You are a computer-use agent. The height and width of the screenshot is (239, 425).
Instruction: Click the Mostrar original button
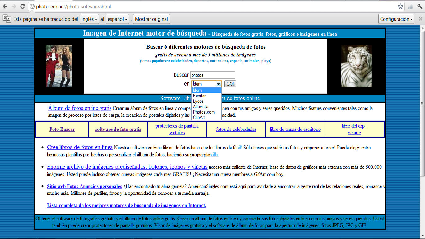click(152, 19)
